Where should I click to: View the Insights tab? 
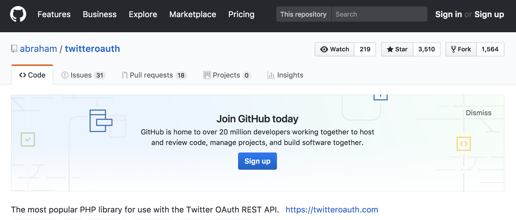(285, 75)
